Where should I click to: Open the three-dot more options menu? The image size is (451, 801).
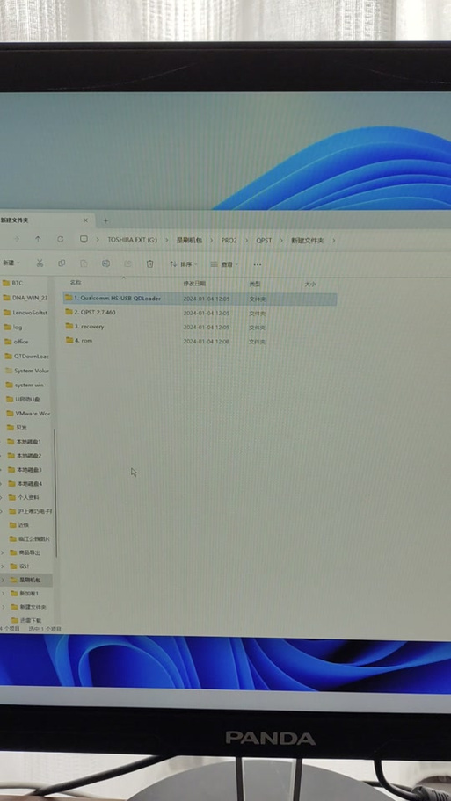point(258,264)
